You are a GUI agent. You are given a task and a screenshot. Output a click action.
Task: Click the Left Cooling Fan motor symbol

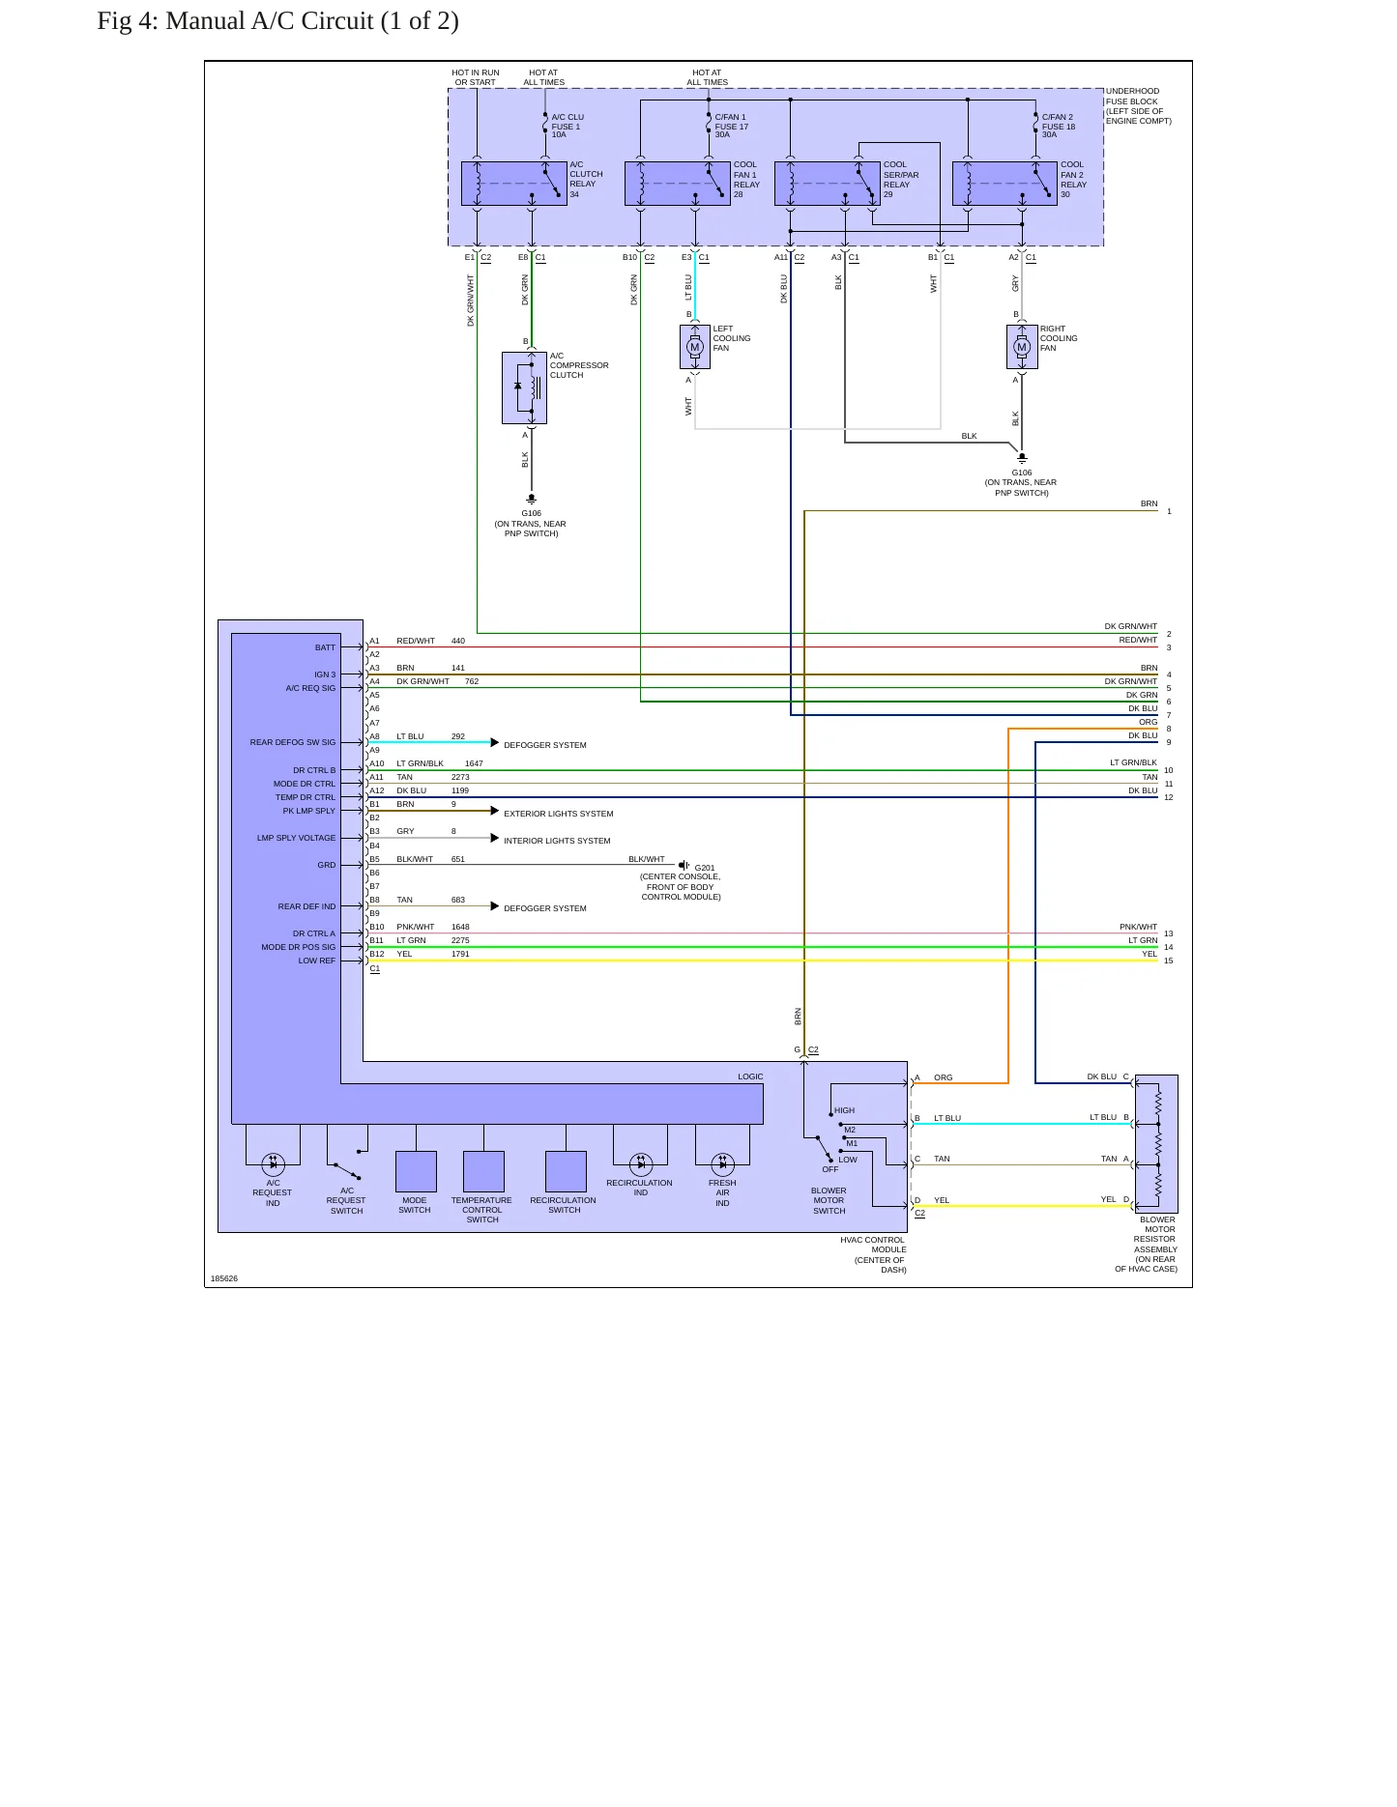click(694, 347)
